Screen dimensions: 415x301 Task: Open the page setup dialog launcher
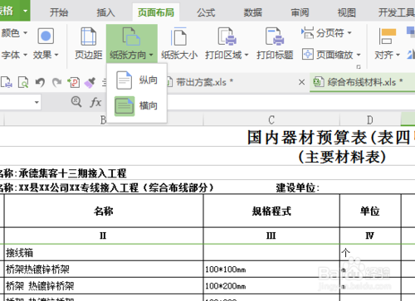[x=359, y=66]
